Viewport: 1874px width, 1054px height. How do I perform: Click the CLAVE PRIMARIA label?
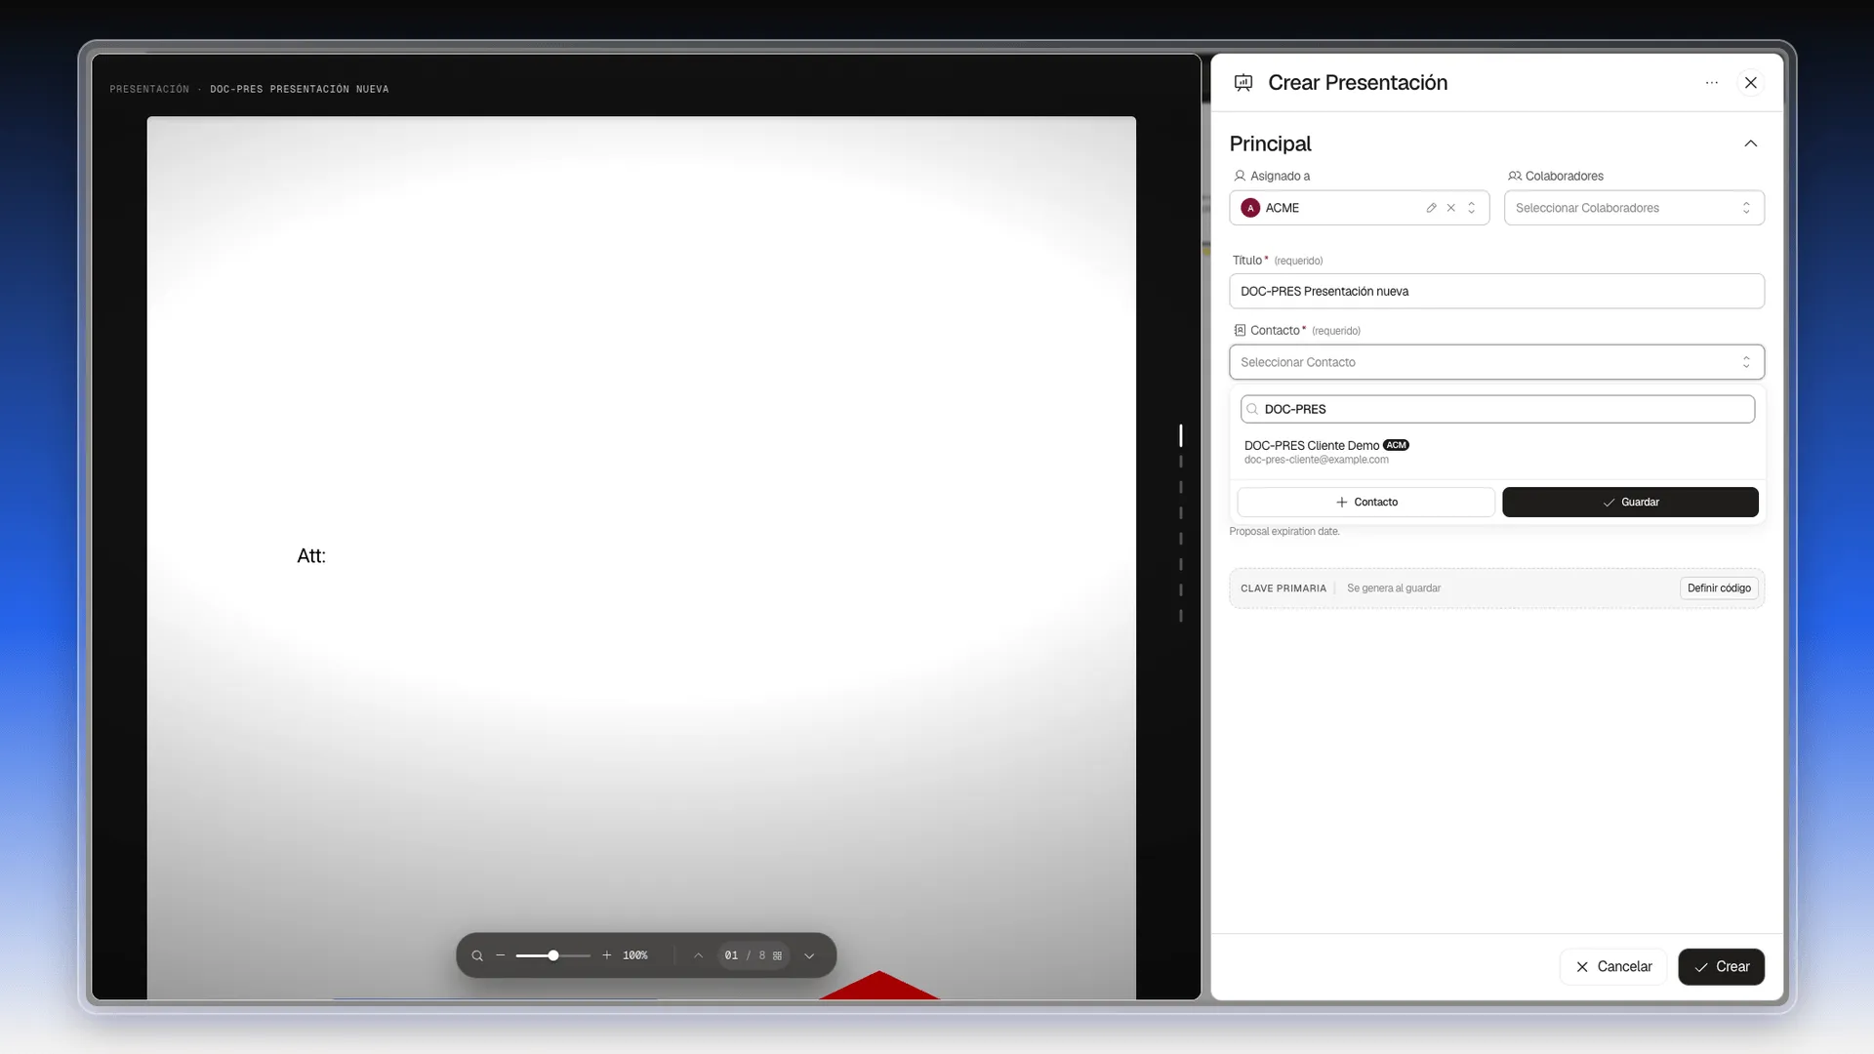[x=1283, y=588]
